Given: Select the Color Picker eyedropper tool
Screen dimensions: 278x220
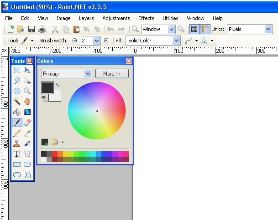Looking at the screenshot, I should [x=27, y=133].
